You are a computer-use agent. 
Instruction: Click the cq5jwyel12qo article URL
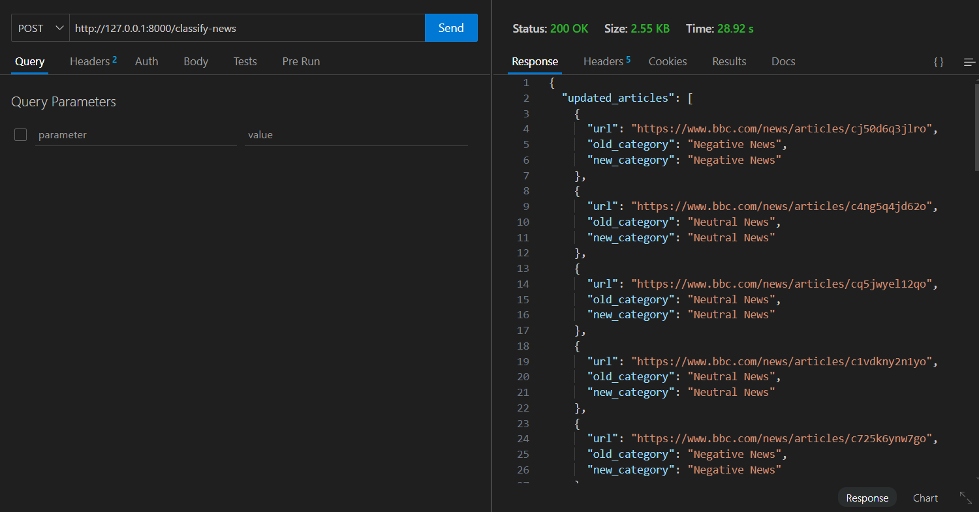click(782, 284)
